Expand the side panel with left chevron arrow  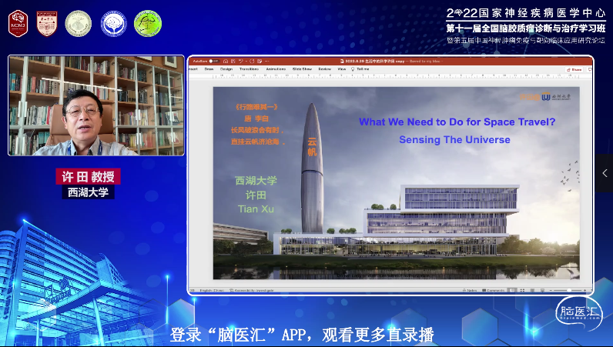(605, 172)
